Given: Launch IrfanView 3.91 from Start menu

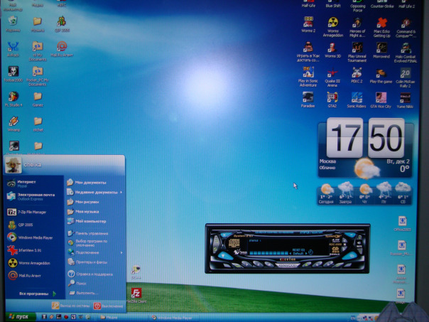Looking at the screenshot, I should tap(31, 249).
